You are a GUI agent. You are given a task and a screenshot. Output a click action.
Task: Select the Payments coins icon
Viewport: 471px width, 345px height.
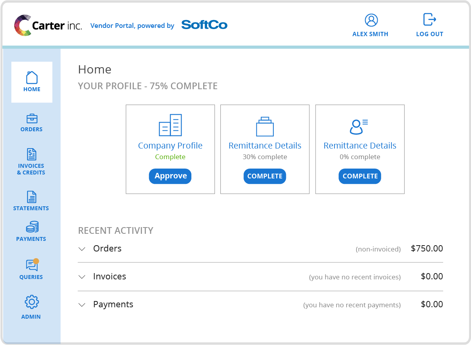[31, 227]
